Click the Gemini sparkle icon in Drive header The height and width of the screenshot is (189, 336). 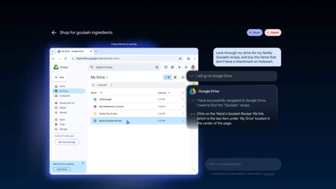point(179,67)
